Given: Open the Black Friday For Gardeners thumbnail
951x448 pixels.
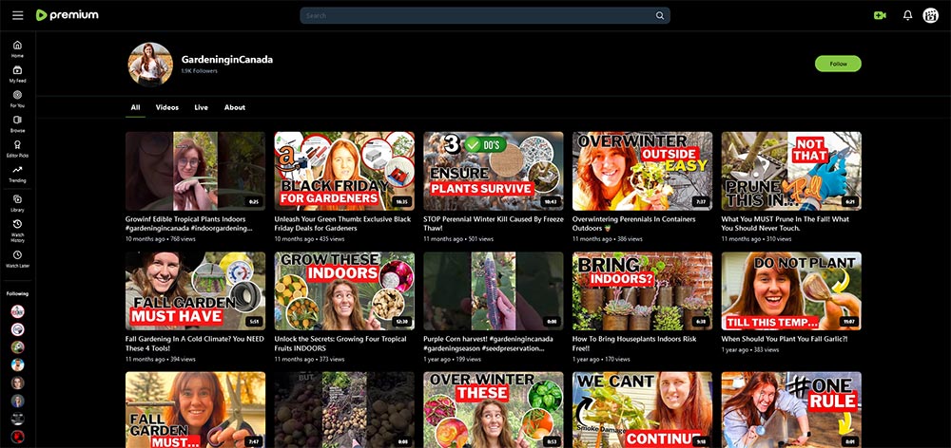Looking at the screenshot, I should pyautogui.click(x=344, y=171).
